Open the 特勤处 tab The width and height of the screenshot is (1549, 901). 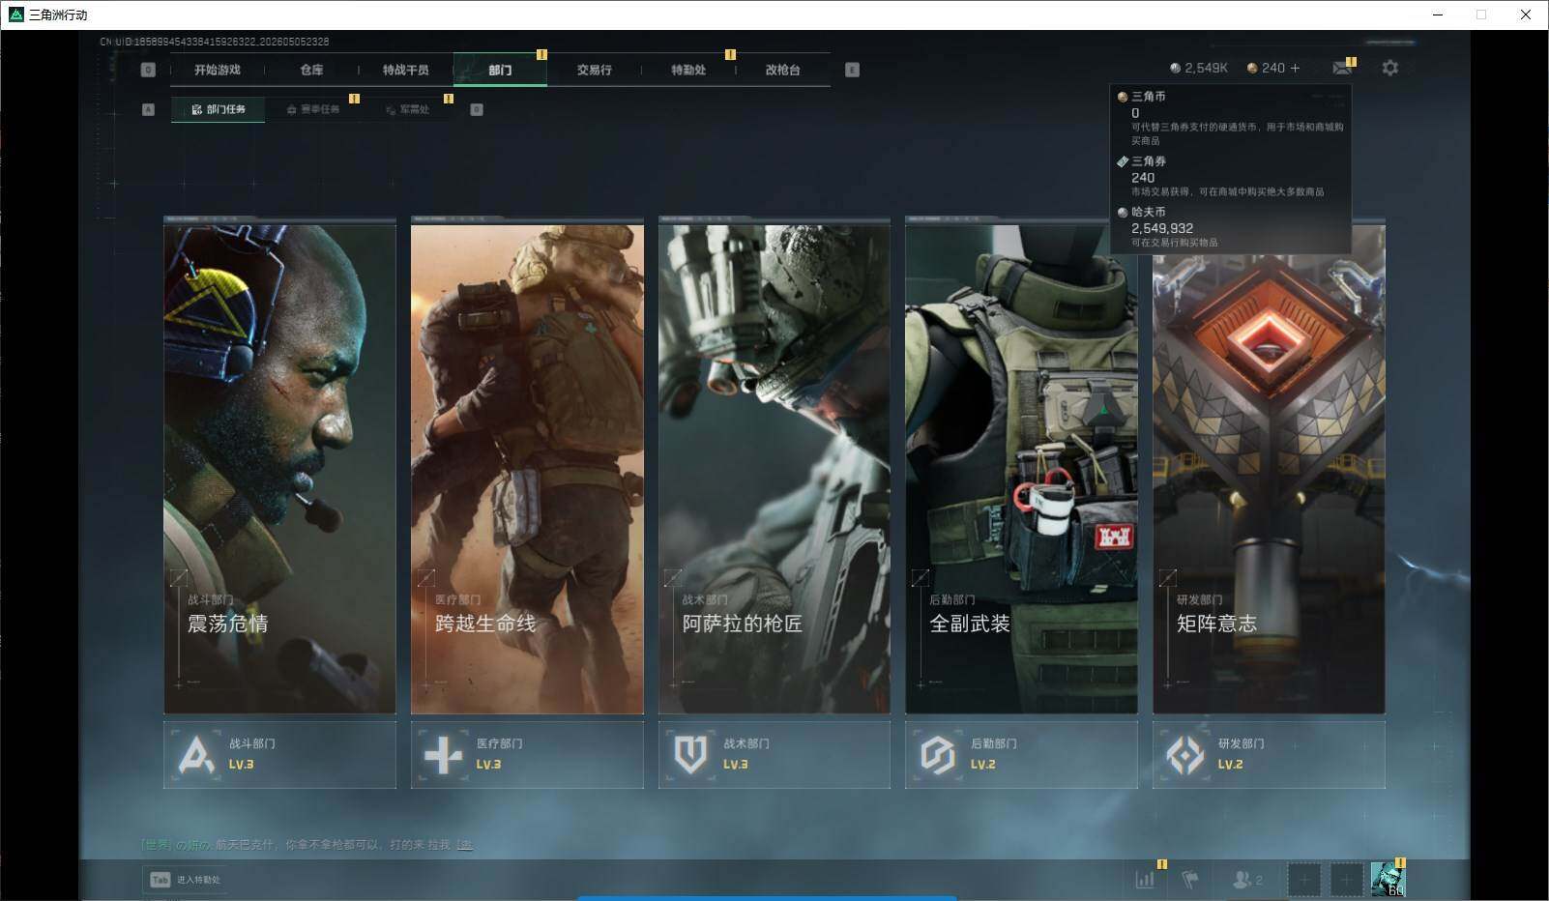688,70
